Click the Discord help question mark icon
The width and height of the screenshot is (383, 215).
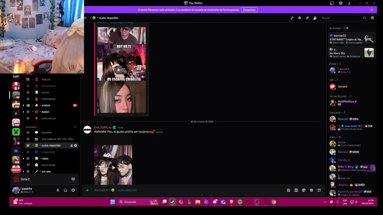click(341, 3)
